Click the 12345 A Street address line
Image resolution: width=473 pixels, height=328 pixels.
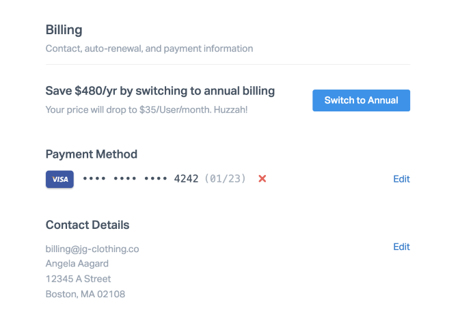point(78,279)
